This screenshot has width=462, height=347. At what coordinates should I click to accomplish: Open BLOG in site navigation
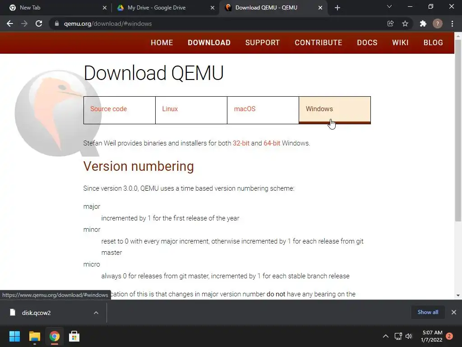[433, 42]
